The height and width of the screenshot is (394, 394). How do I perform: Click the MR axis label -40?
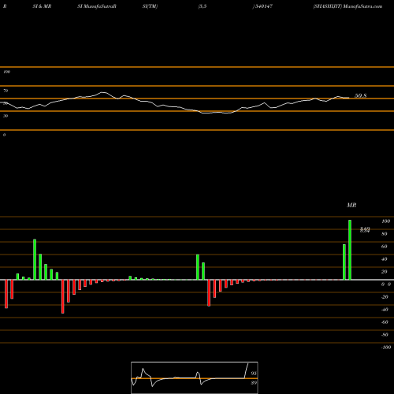385,310
